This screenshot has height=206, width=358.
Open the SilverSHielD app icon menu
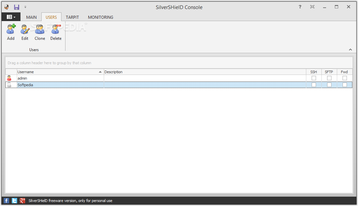click(x=7, y=7)
